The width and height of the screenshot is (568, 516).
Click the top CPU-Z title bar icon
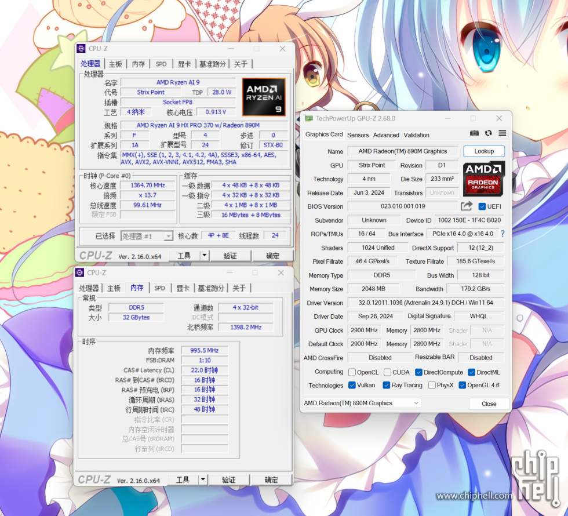pos(81,49)
